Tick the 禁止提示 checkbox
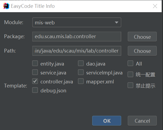The image size is (163, 130). click(130, 86)
